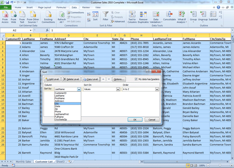Screen dimensions: 234x168
Task: Click the Subtotal icon
Action: click(213, 16)
